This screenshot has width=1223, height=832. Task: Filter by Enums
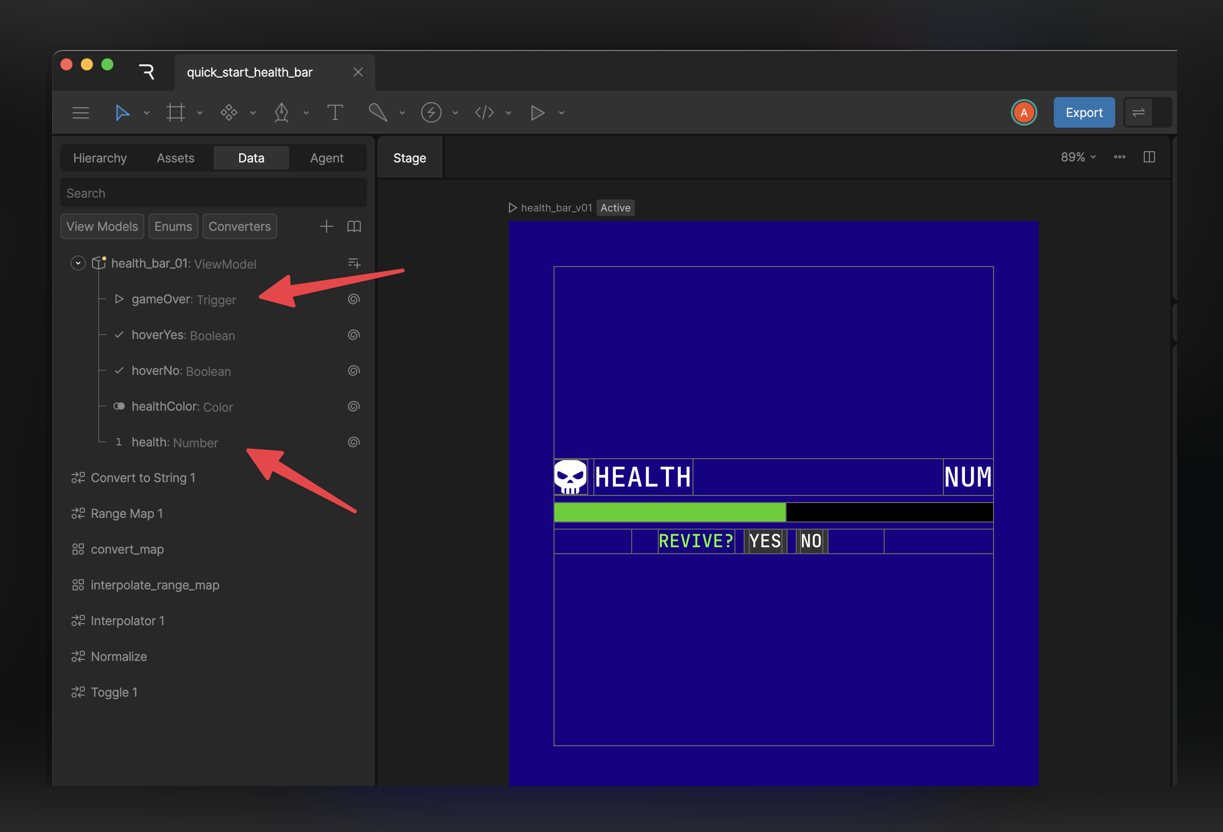click(x=173, y=226)
